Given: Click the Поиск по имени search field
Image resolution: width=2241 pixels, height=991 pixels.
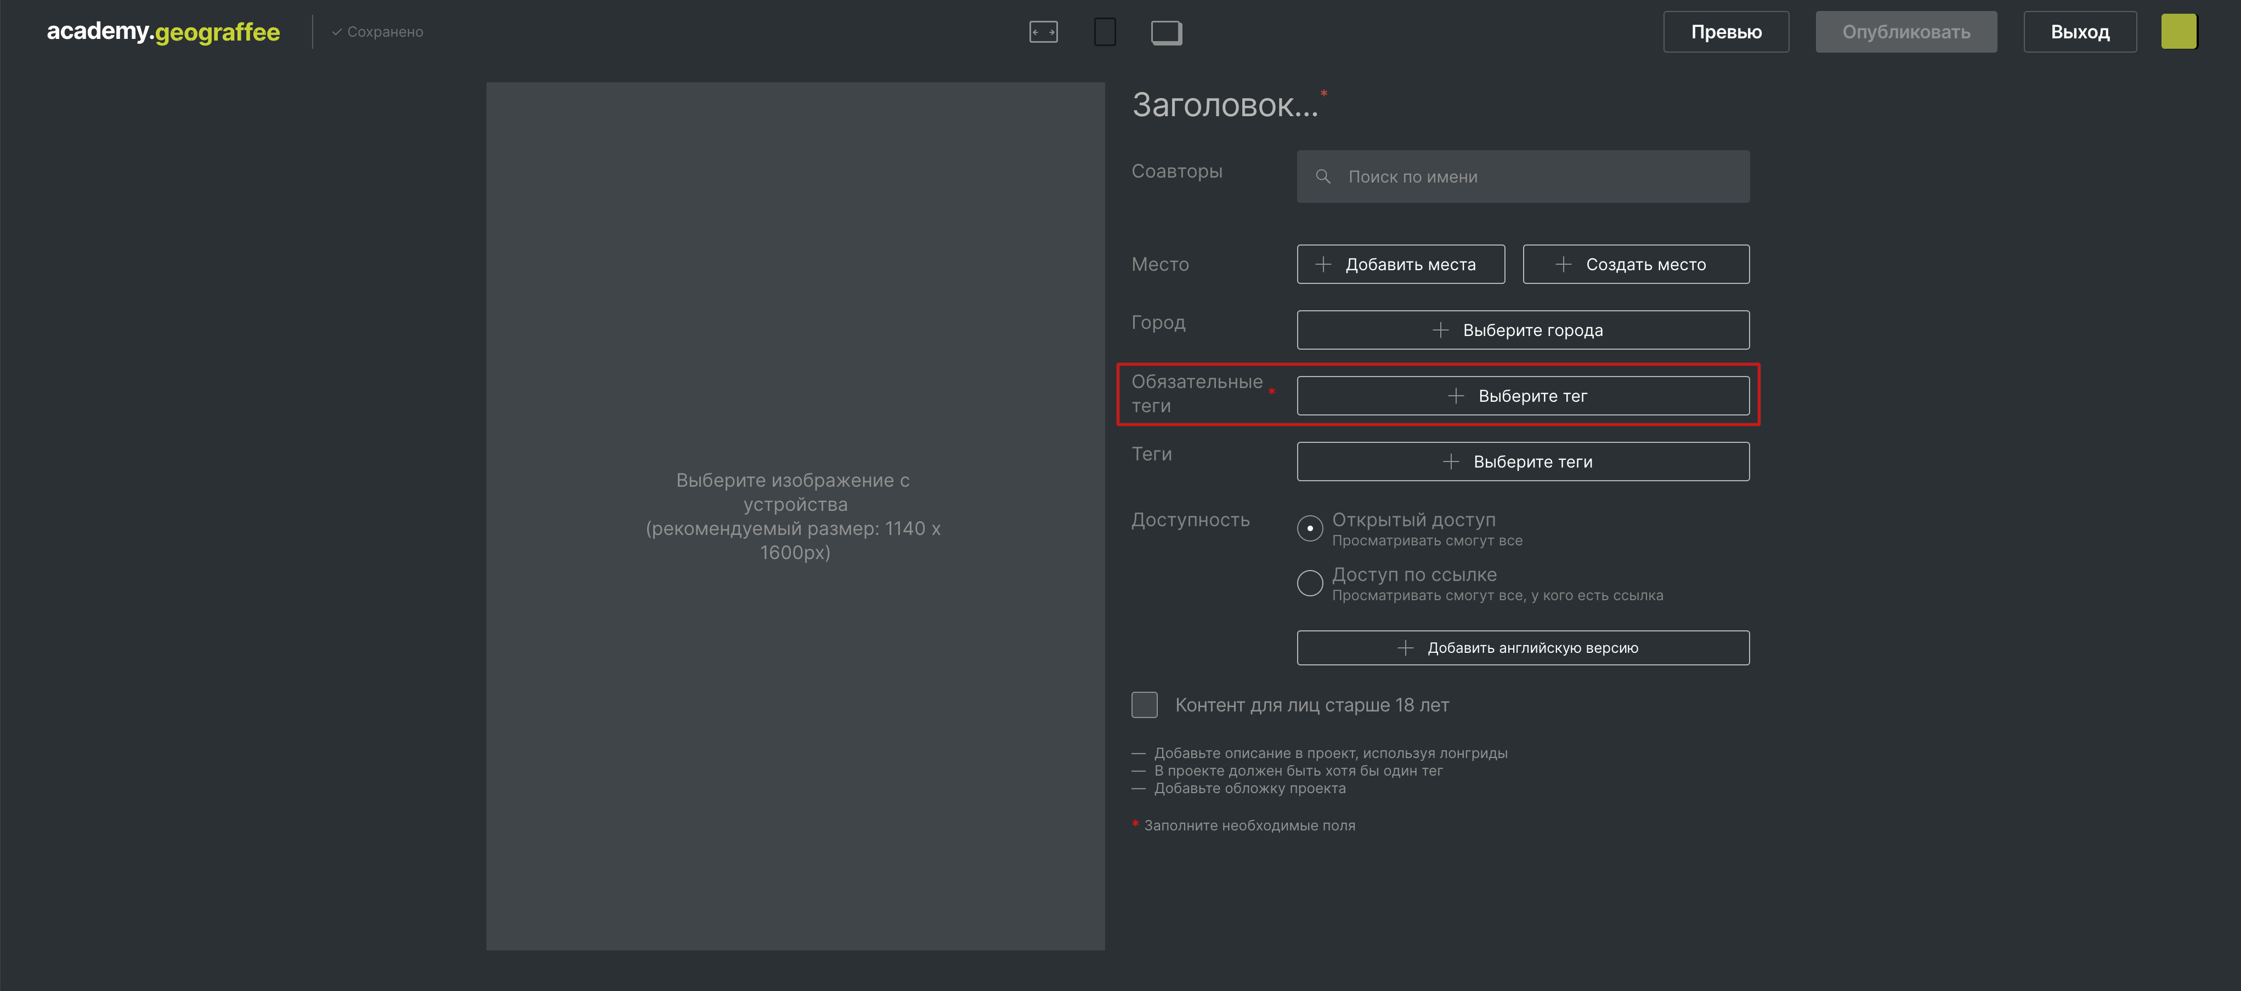Looking at the screenshot, I should [1523, 176].
